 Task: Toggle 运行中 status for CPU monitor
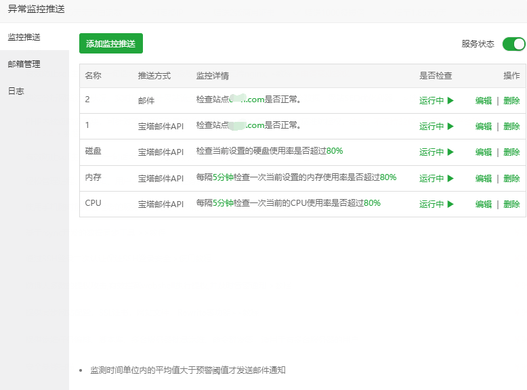tap(431, 204)
